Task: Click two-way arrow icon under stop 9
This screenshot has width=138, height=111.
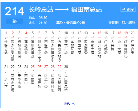Action: coord(59,38)
